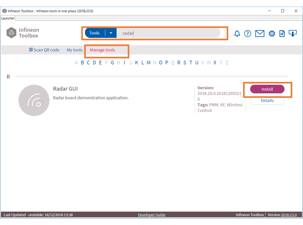Screen dimensions: 303x225
Task: Jump to letter T in alphabet index
Action: [191, 63]
